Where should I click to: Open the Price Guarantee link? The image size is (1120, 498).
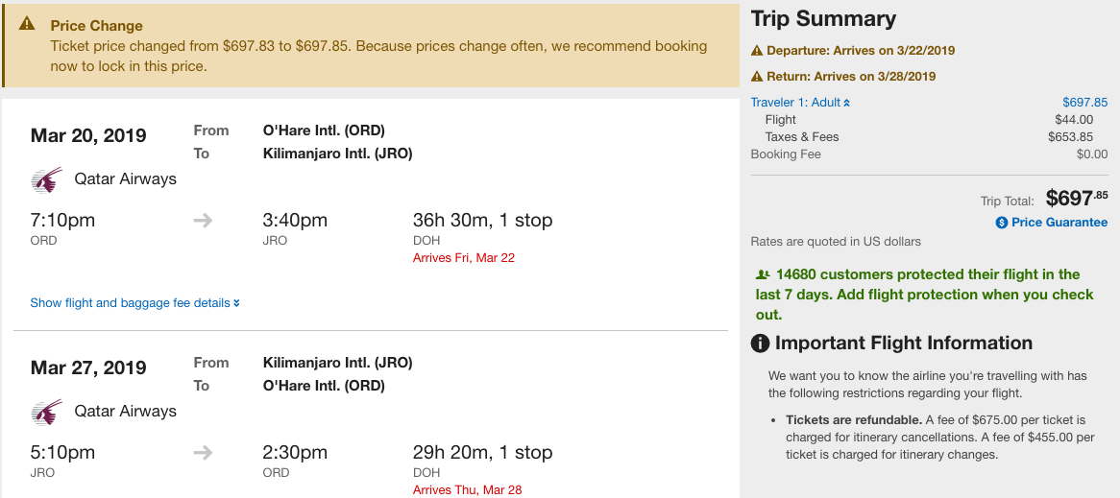1059,223
